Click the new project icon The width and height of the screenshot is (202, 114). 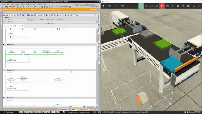2,7
